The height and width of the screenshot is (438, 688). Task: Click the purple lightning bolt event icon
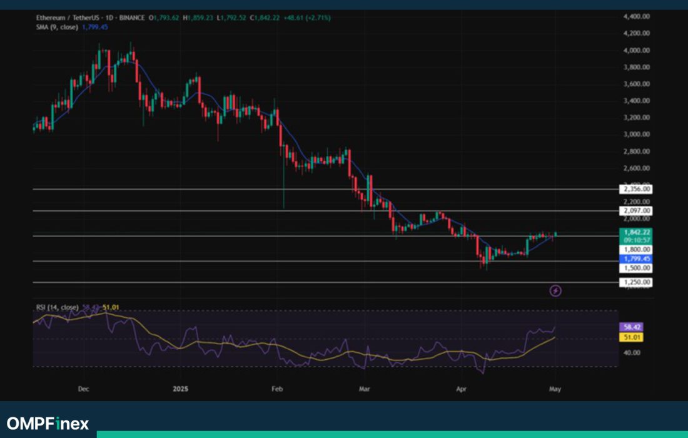[555, 290]
